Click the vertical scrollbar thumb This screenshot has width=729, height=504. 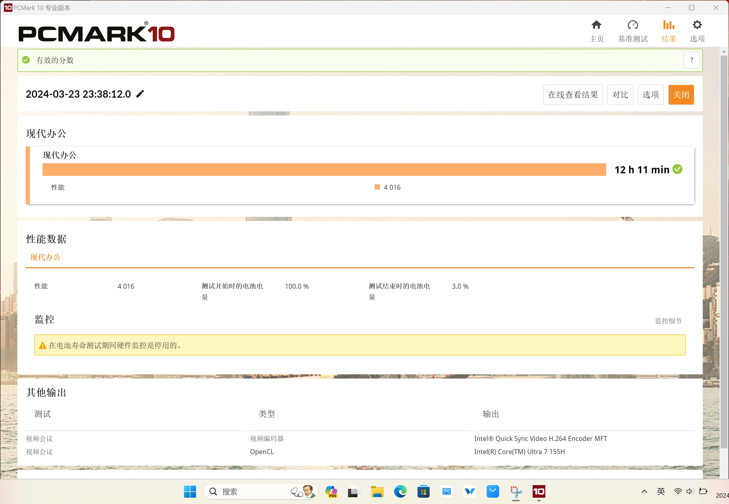tap(724, 252)
